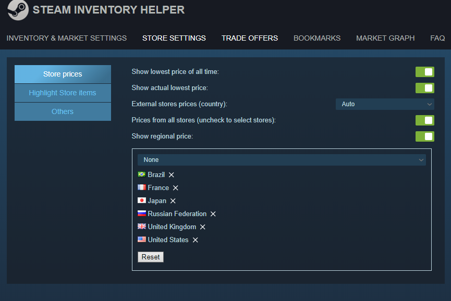Click 'Show regional price' label

pyautogui.click(x=162, y=136)
